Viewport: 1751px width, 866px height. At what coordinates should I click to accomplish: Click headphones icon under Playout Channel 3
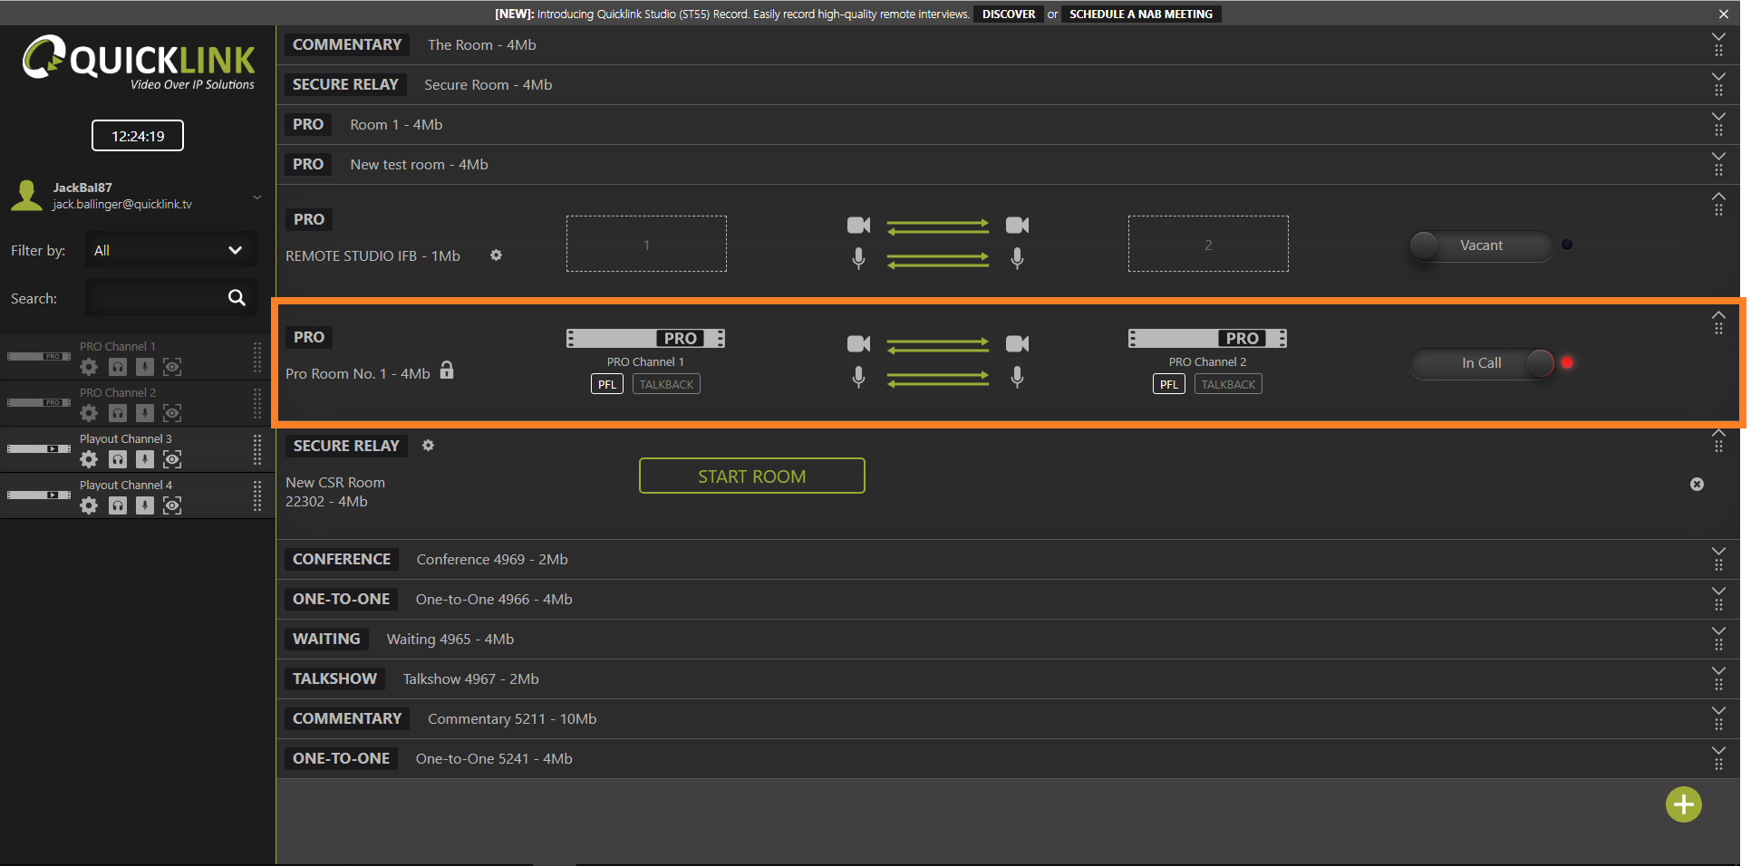click(118, 459)
